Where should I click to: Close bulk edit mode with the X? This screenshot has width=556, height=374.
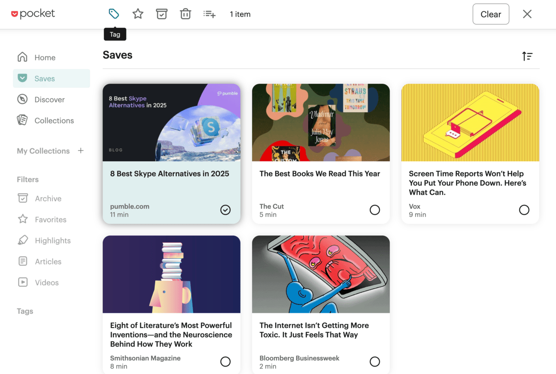527,14
